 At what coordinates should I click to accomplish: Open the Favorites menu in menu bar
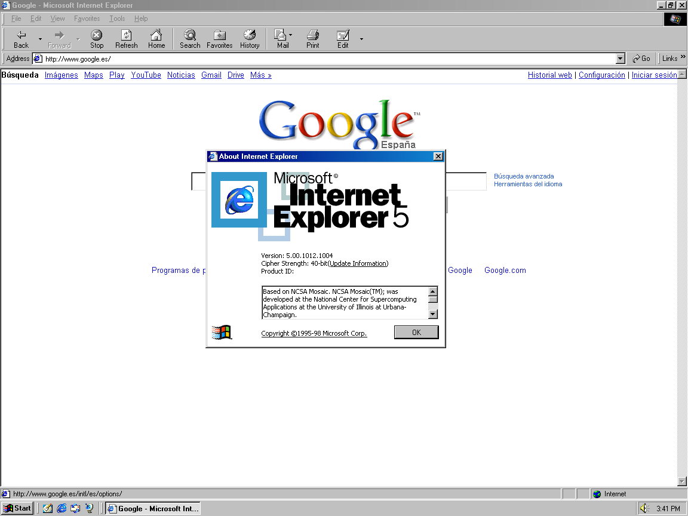[87, 19]
